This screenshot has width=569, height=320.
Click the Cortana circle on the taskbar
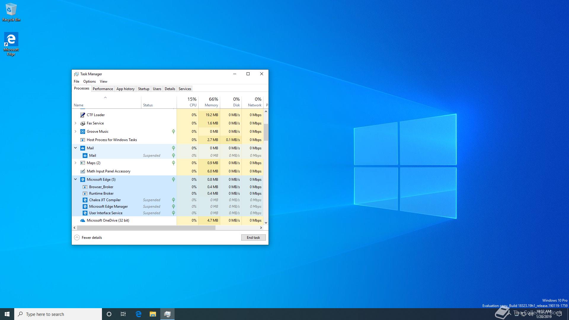coord(109,314)
